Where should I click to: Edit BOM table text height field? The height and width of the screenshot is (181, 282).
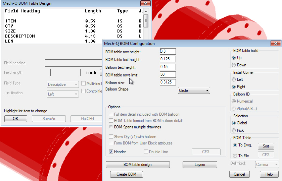(168, 59)
